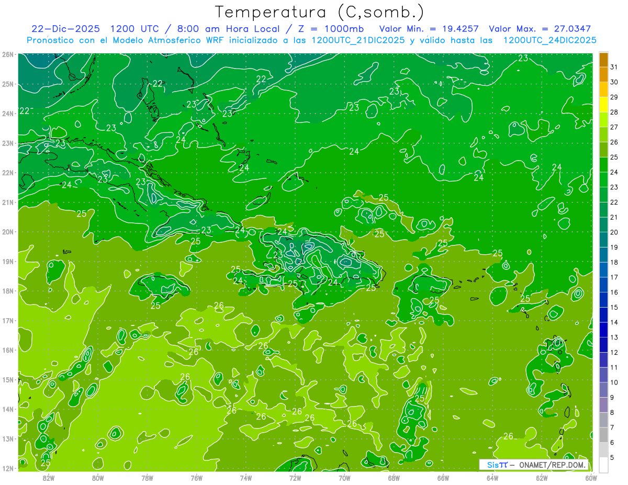Pick the dark blue legend swatch between 13 and 14
This screenshot has height=485, width=628.
[x=603, y=330]
